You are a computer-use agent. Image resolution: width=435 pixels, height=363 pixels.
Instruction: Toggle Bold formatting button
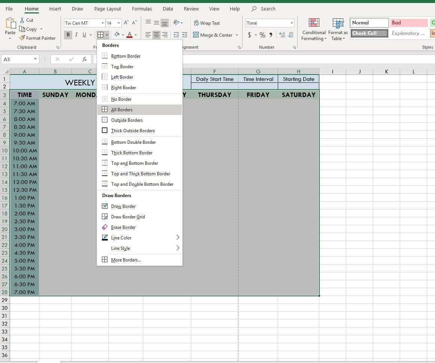[68, 35]
